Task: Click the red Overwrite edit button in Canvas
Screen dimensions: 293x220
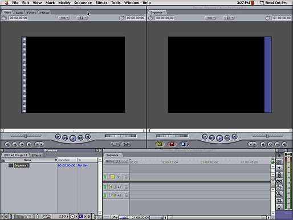Action: pyautogui.click(x=172, y=144)
